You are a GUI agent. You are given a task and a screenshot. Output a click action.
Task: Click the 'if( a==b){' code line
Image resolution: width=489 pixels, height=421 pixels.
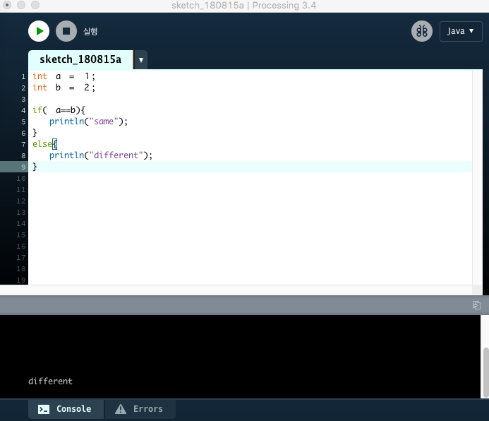[59, 110]
